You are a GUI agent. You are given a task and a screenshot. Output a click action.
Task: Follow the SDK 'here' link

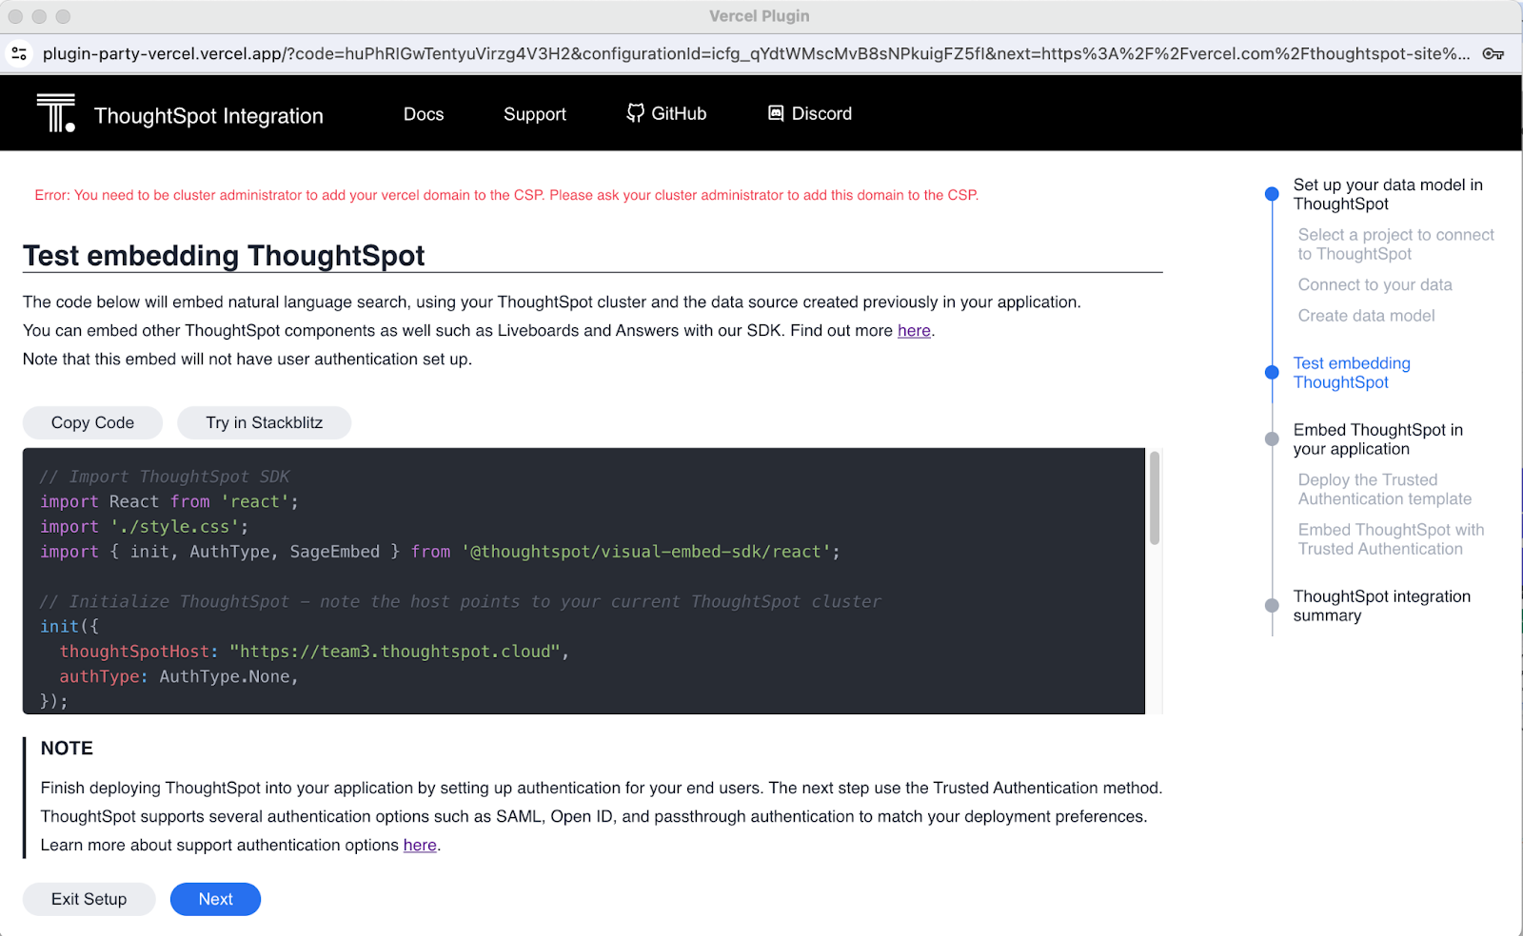tap(914, 331)
